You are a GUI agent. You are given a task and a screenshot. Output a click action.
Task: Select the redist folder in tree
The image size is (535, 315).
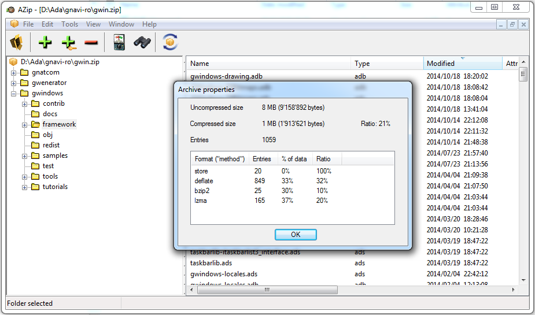pyautogui.click(x=51, y=145)
